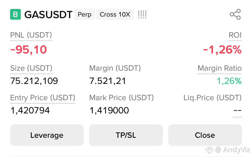Select the -95,10 PNL value
Screen dimensions: 252x157
[x=29, y=49]
